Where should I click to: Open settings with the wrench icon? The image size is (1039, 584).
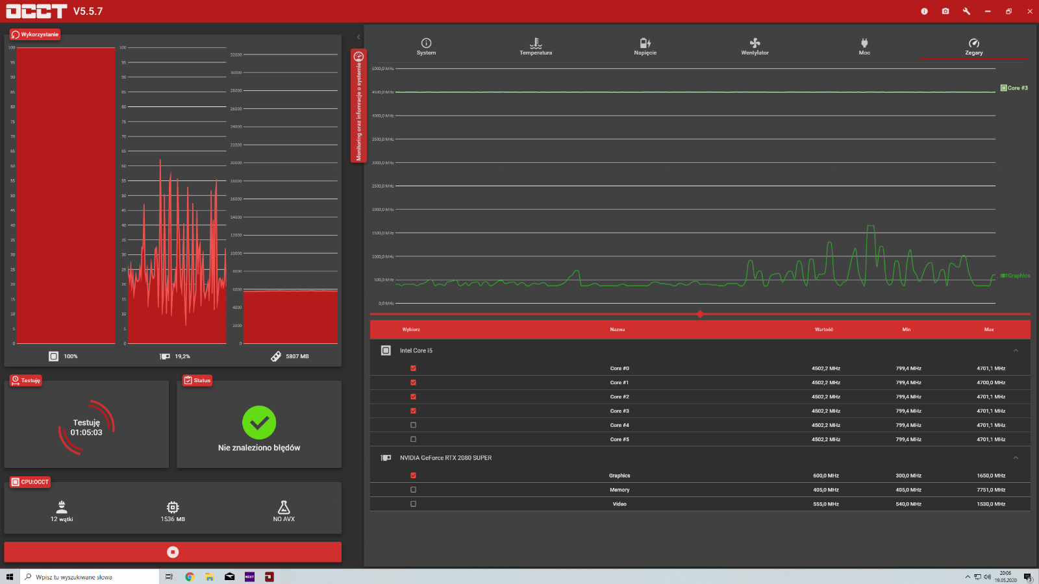tap(966, 11)
